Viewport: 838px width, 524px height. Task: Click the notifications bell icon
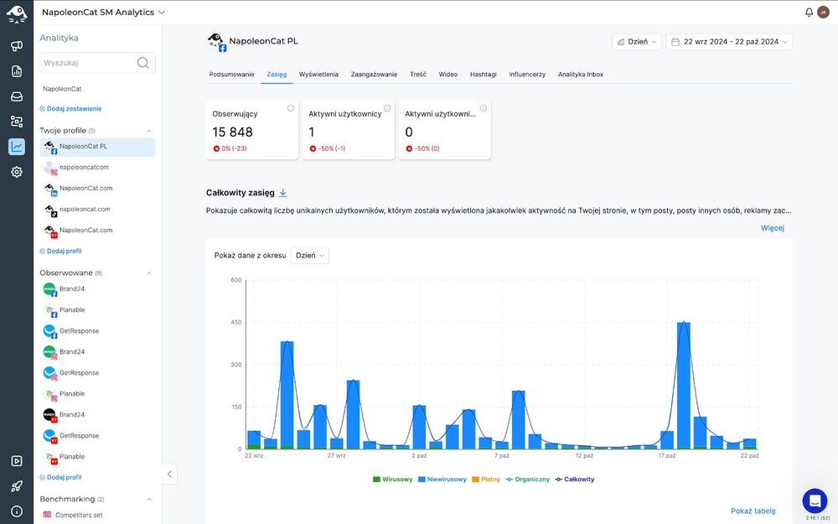(x=809, y=13)
